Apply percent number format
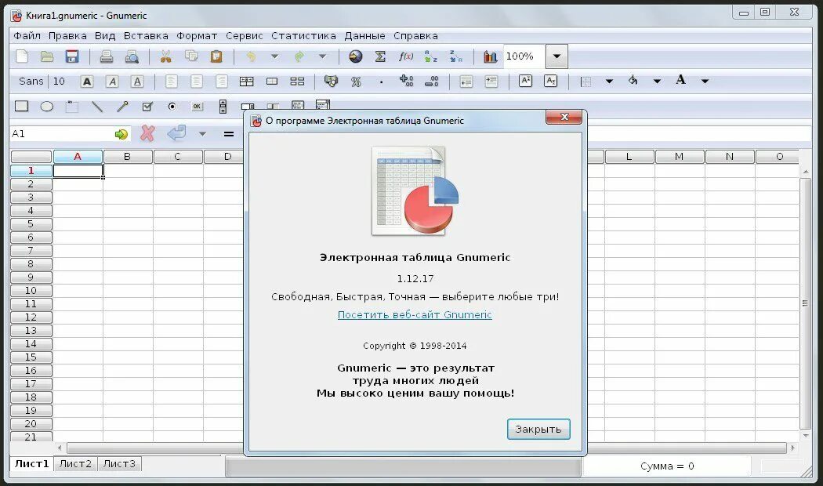Image resolution: width=823 pixels, height=486 pixels. tap(356, 82)
